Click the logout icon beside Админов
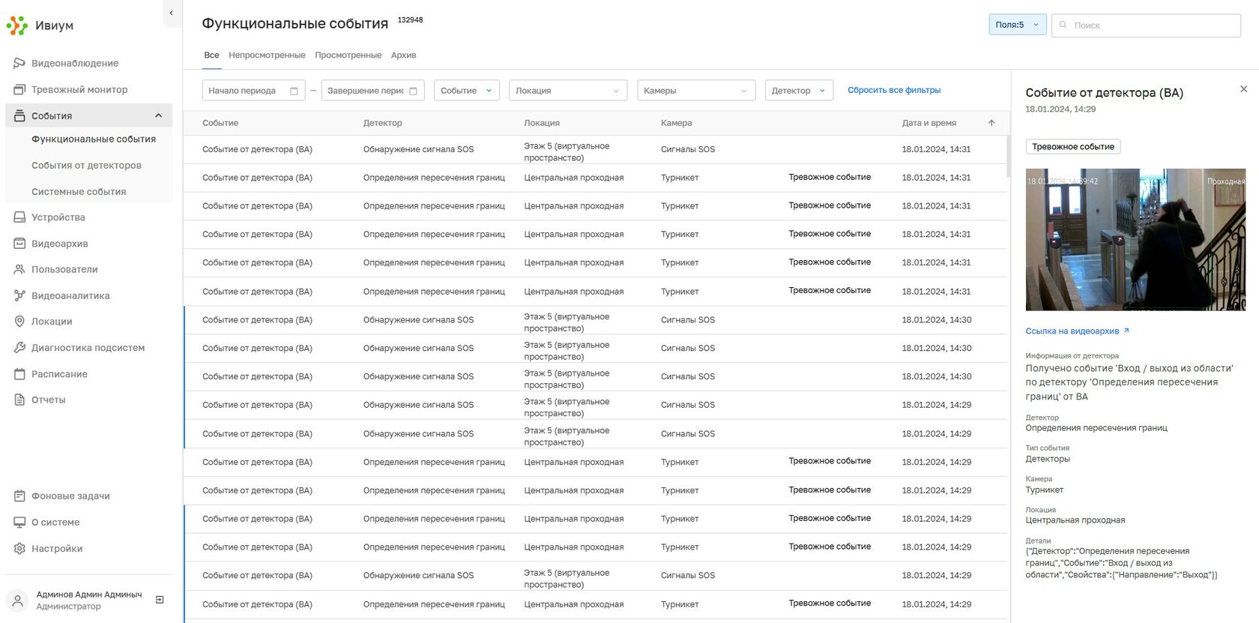The height and width of the screenshot is (623, 1259). (160, 600)
